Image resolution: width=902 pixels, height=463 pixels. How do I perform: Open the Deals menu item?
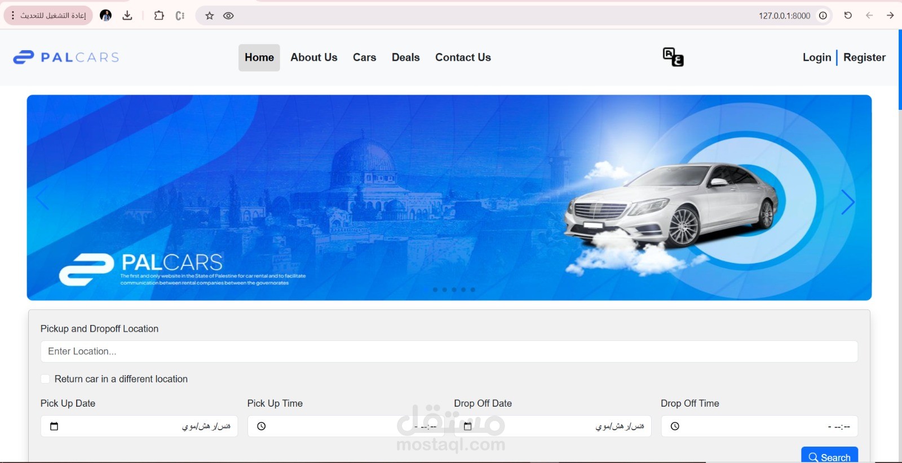pos(406,57)
